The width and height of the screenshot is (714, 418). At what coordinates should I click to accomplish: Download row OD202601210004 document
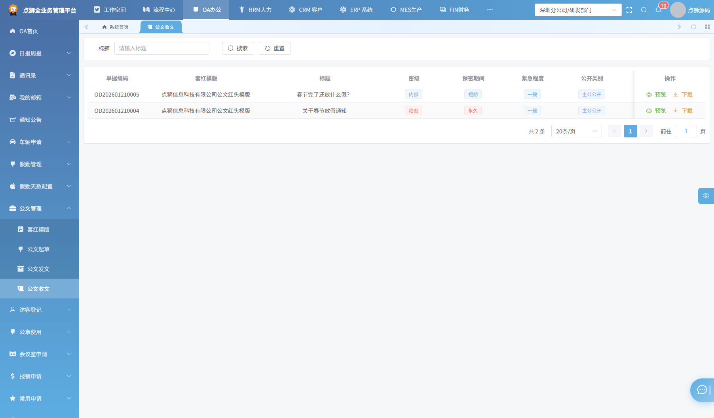(683, 111)
